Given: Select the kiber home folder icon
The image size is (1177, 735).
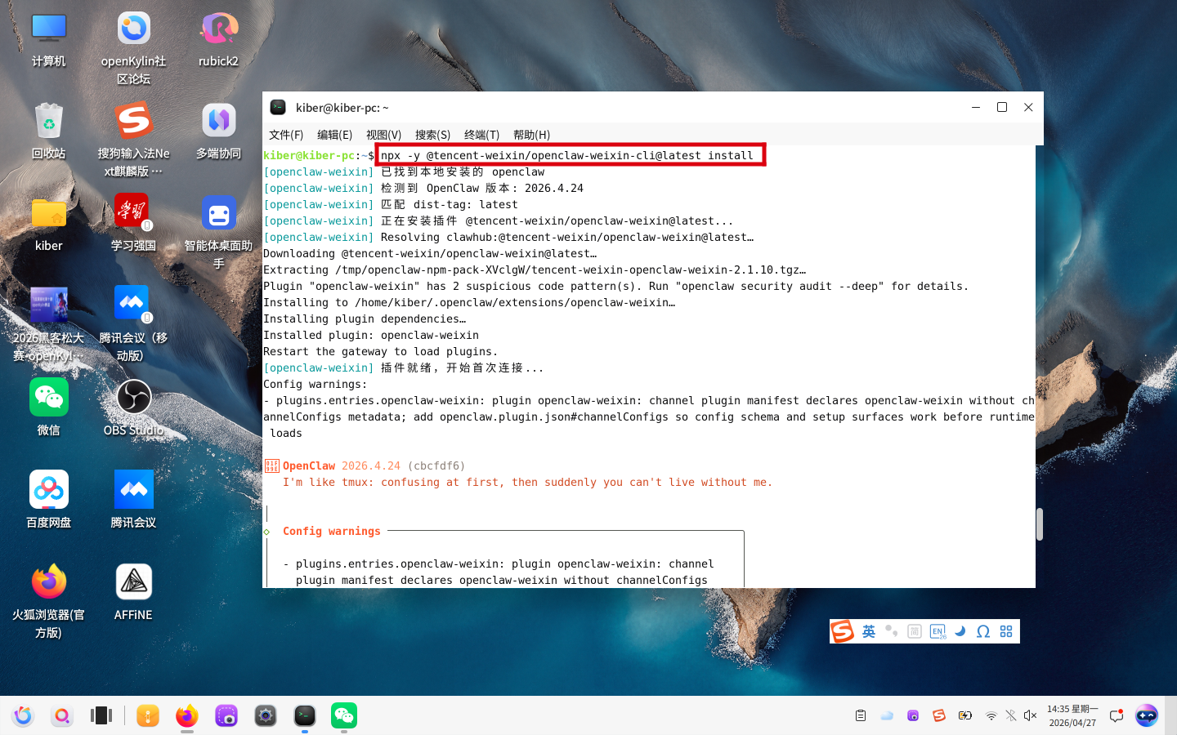Looking at the screenshot, I should click(49, 213).
